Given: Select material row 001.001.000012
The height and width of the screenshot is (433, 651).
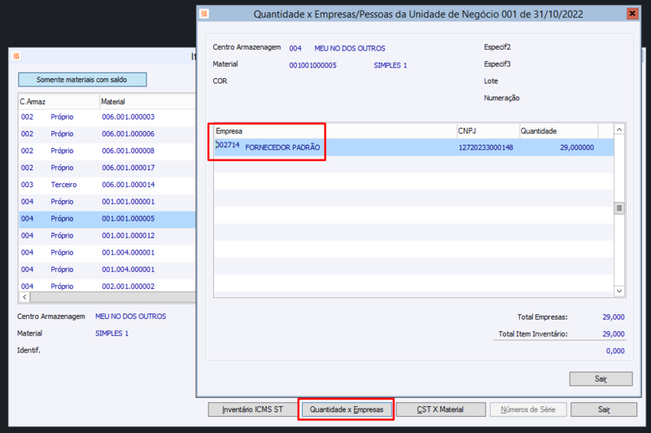Looking at the screenshot, I should pos(107,236).
